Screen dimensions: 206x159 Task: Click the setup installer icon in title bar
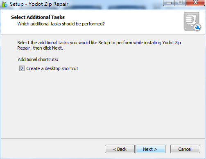(x=5, y=4)
